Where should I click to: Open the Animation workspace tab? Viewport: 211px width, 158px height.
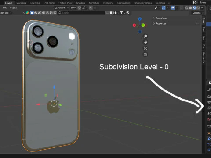tap(94, 3)
